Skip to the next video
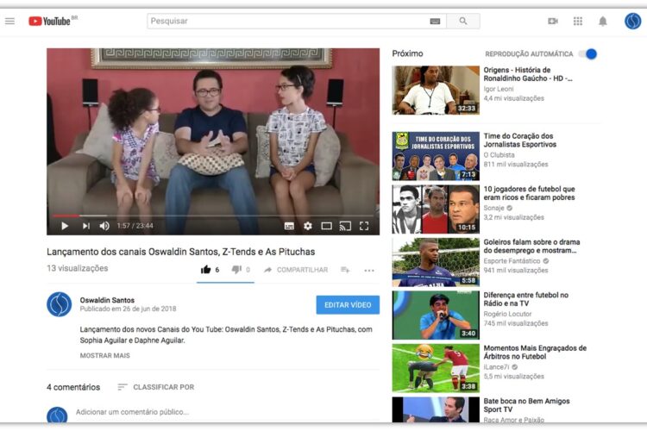The height and width of the screenshot is (431, 647). click(x=85, y=226)
